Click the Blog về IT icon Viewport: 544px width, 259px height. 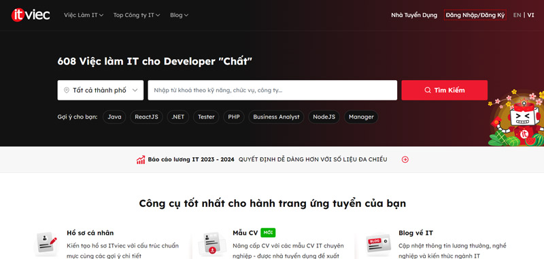pos(378,243)
